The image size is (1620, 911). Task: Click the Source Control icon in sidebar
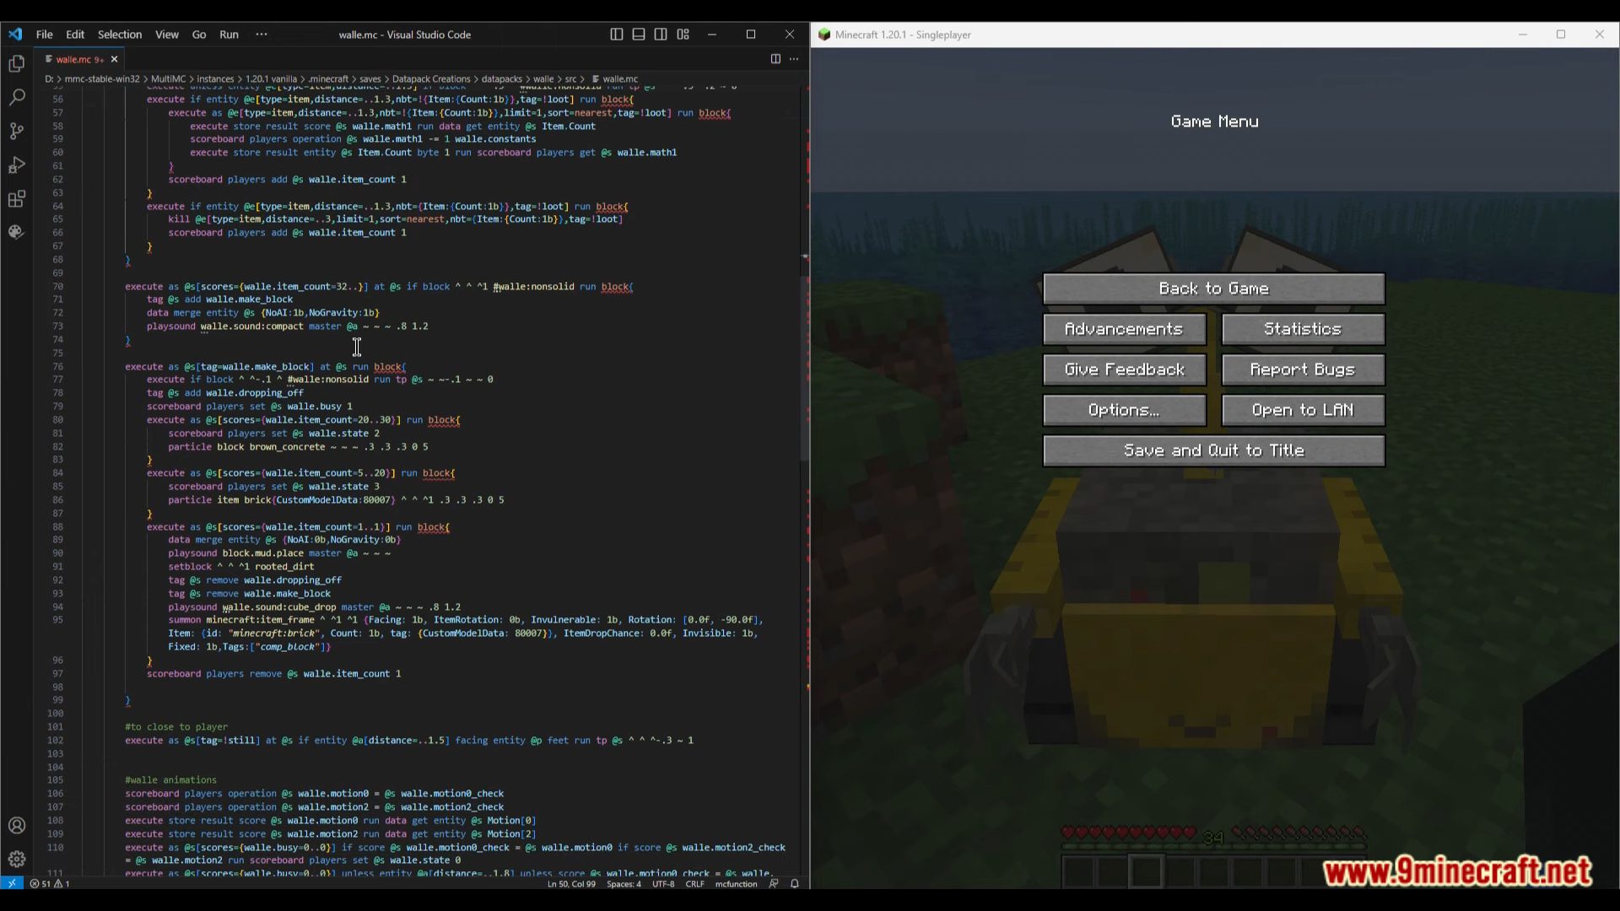[17, 130]
